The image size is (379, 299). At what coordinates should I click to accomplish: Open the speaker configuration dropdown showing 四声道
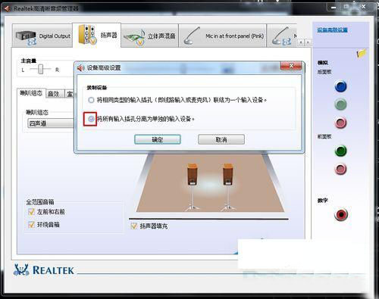[51, 123]
